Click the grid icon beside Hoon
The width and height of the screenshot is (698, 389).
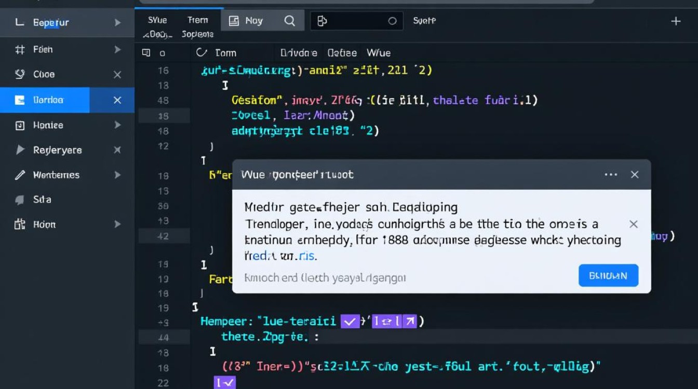click(20, 225)
